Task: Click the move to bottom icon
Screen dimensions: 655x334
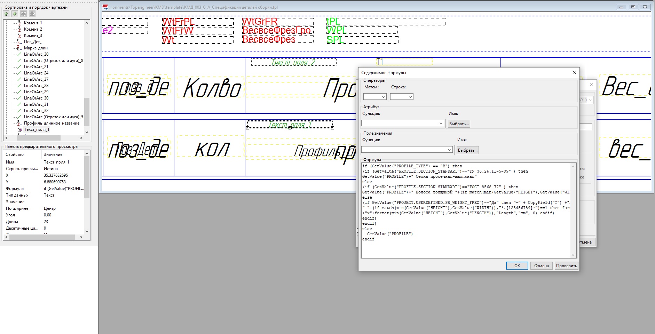Action: pos(32,14)
